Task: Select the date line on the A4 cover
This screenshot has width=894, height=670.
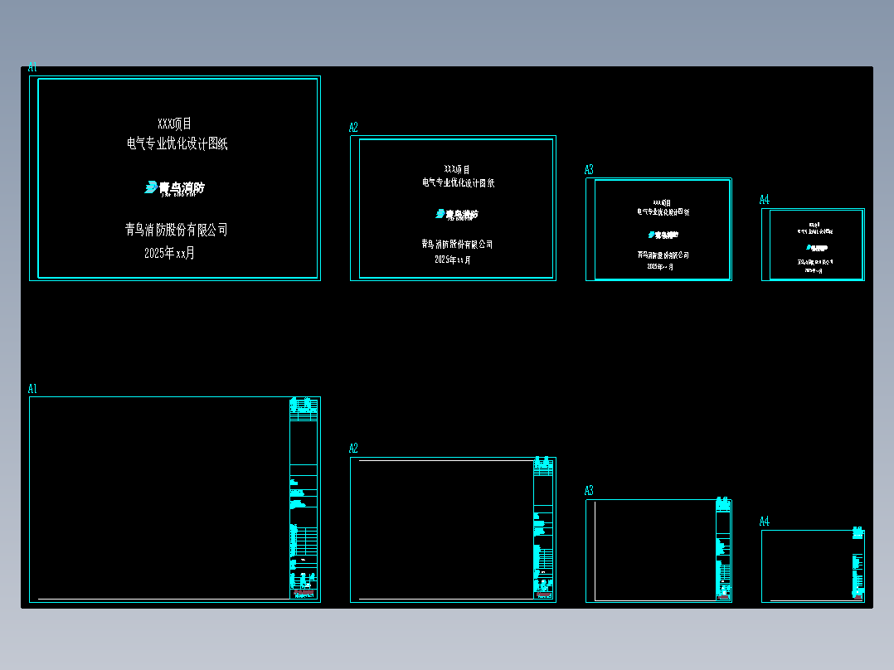Action: click(x=814, y=270)
